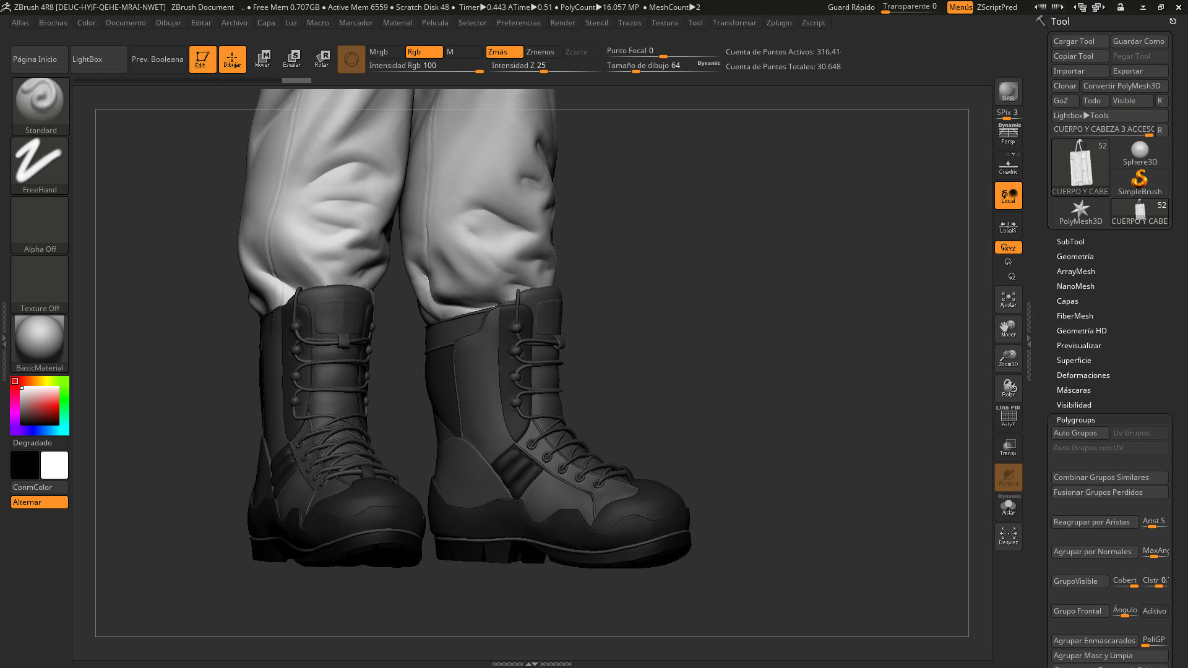Viewport: 1188px width, 668px height.
Task: Click Combinar Grupos Similares button
Action: point(1109,477)
